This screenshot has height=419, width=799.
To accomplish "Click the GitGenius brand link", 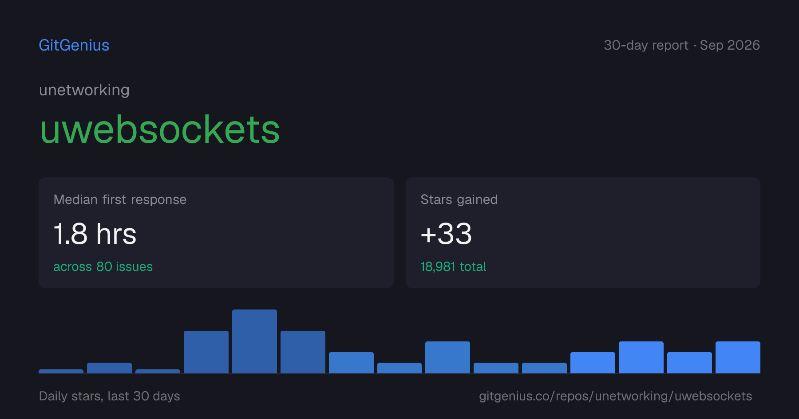I will tap(74, 45).
